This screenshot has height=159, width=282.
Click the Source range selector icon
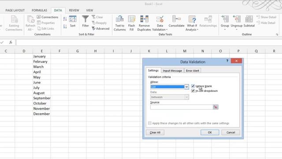[x=215, y=107]
